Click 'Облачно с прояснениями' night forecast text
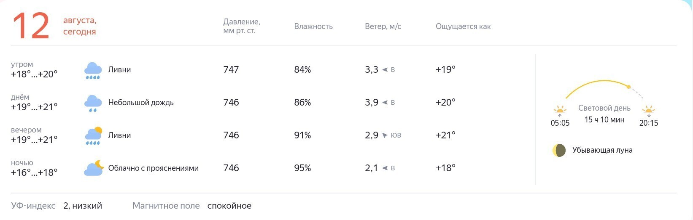Screen dimensions: 693x220 point(154,168)
